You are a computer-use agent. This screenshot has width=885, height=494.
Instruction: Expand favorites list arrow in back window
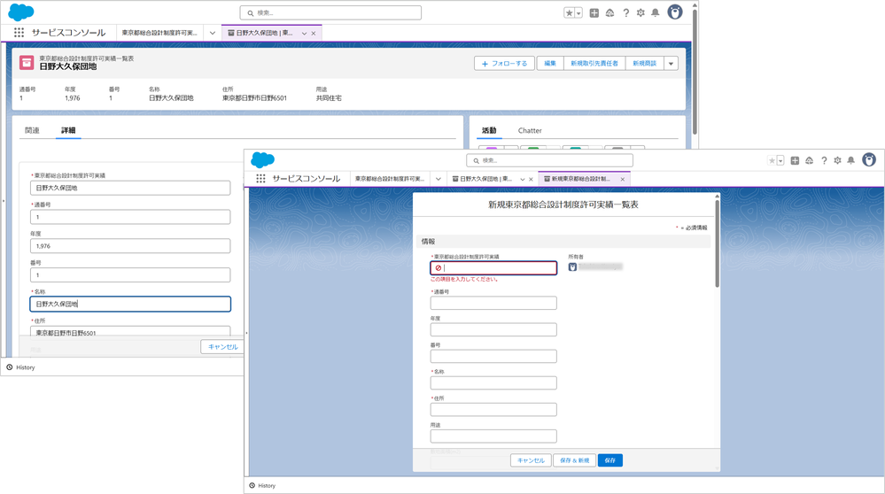pyautogui.click(x=578, y=13)
